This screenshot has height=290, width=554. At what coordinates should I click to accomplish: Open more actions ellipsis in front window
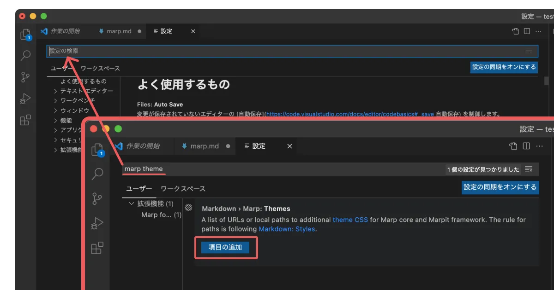coord(540,146)
